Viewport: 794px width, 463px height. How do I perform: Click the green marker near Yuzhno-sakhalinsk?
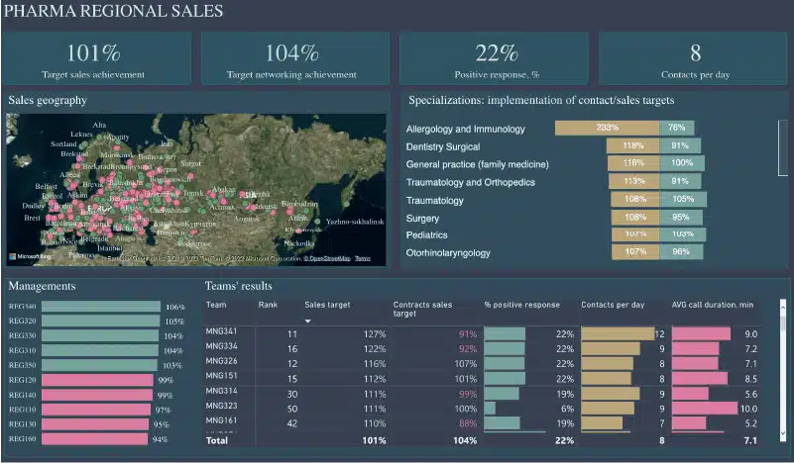point(317,222)
